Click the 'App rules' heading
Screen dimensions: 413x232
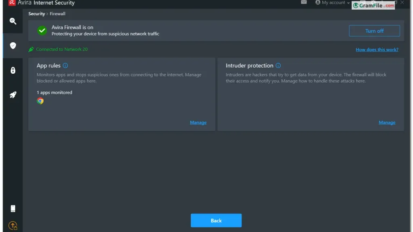tap(48, 66)
